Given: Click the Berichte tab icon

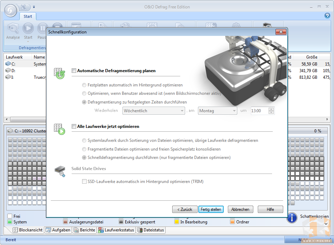Looking at the screenshot, I should point(76,230).
